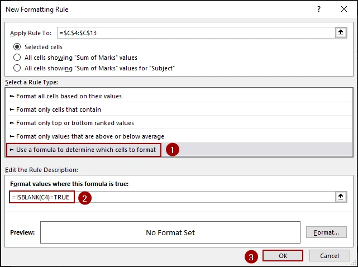Collapse dialog button beside Apply Rule To range
358x267 pixels.
pyautogui.click(x=341, y=32)
